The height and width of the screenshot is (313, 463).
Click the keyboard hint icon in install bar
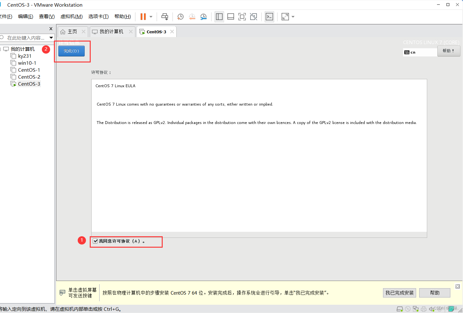point(62,293)
